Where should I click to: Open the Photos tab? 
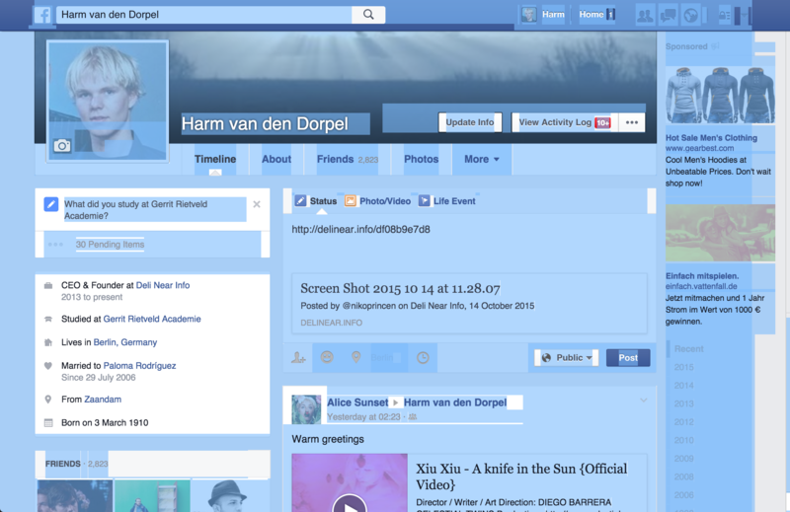tap(422, 159)
